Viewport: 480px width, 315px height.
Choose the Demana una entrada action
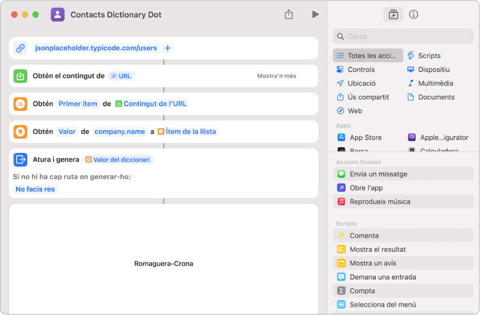point(403,277)
